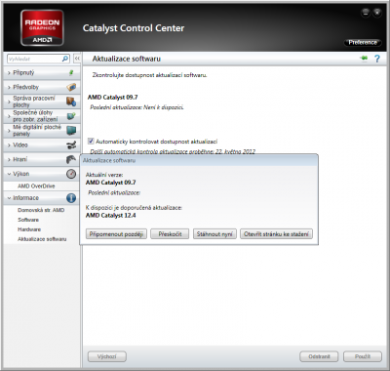Collapse sidebar with double-arrow button
The image size is (390, 371).
pyautogui.click(x=77, y=59)
